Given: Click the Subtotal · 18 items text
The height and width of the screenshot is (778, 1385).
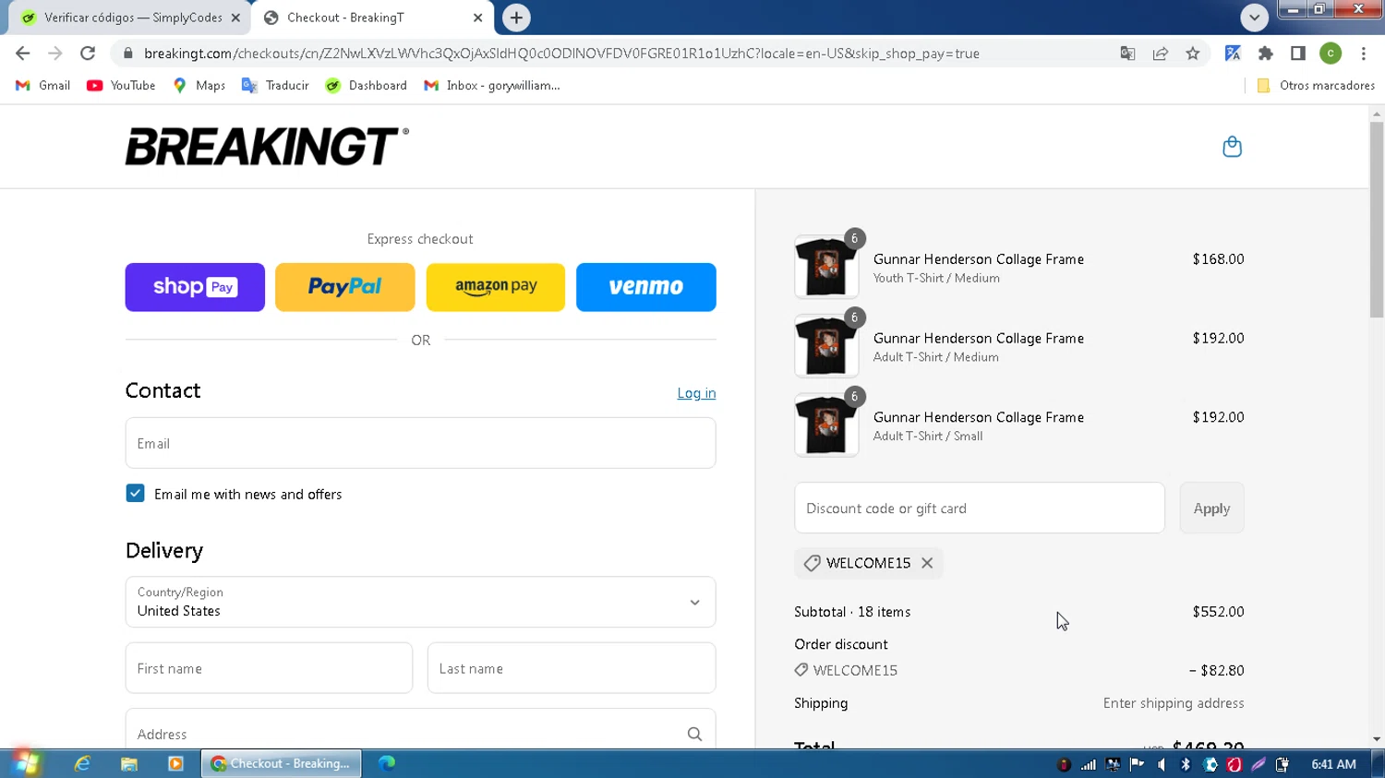Looking at the screenshot, I should pos(852,612).
